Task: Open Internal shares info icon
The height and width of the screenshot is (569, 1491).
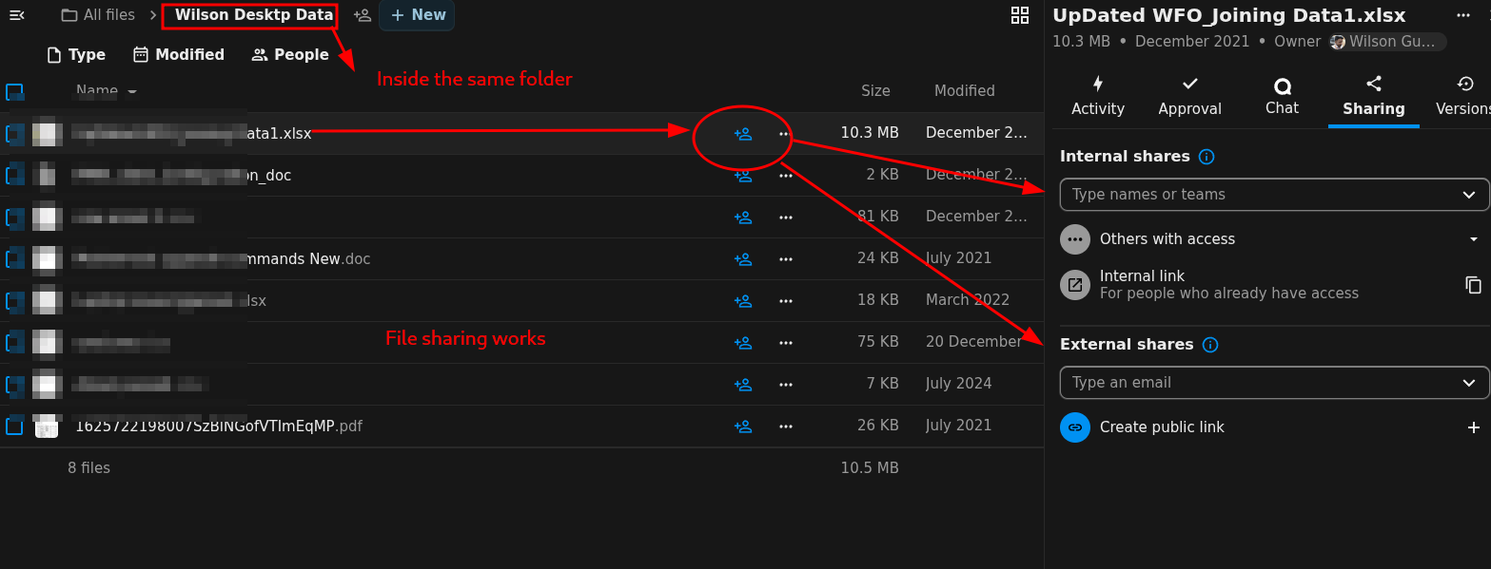Action: click(1207, 157)
